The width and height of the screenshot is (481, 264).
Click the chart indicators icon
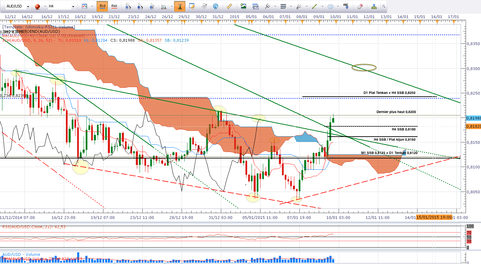pyautogui.click(x=84, y=6)
